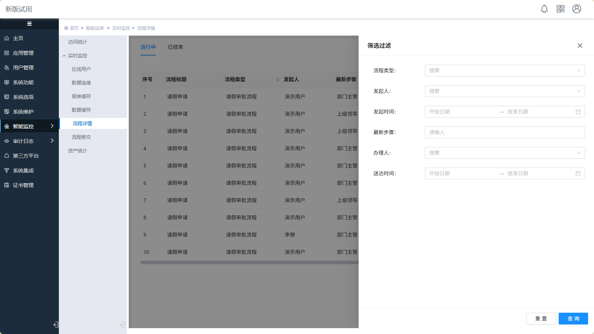Toggle the hamburger menu icon in sidebar
This screenshot has width=594, height=334.
[x=29, y=24]
